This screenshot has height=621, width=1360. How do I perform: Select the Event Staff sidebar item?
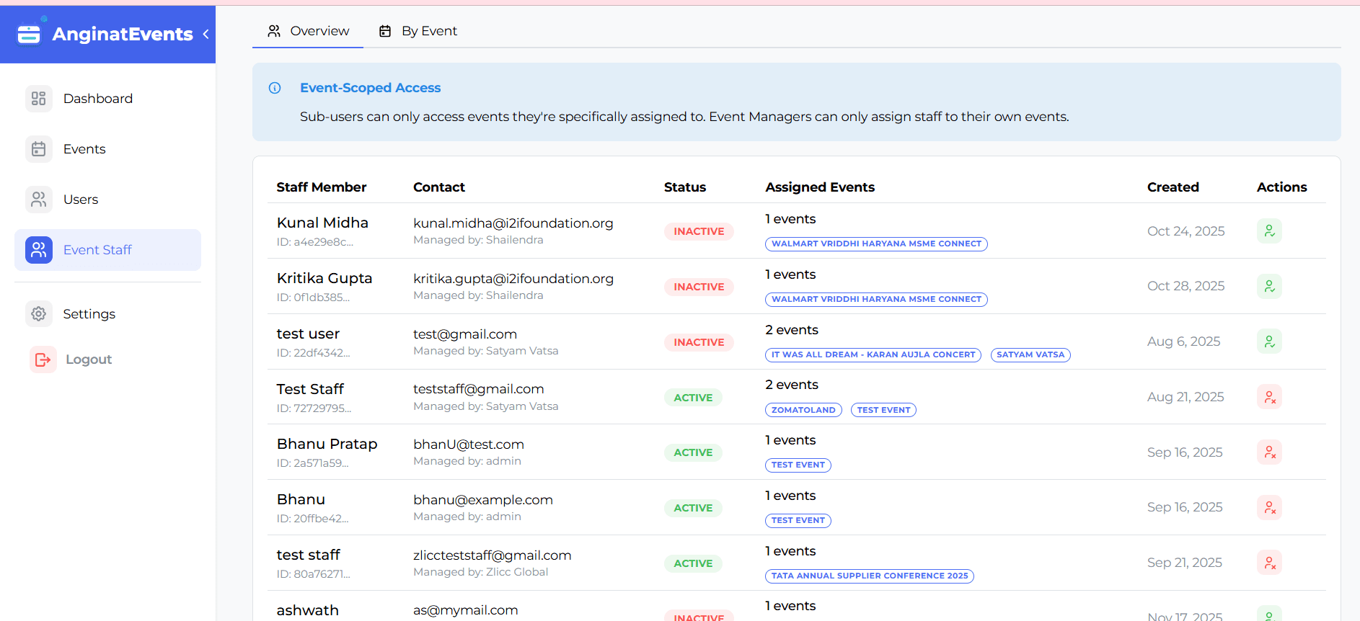[x=107, y=250]
